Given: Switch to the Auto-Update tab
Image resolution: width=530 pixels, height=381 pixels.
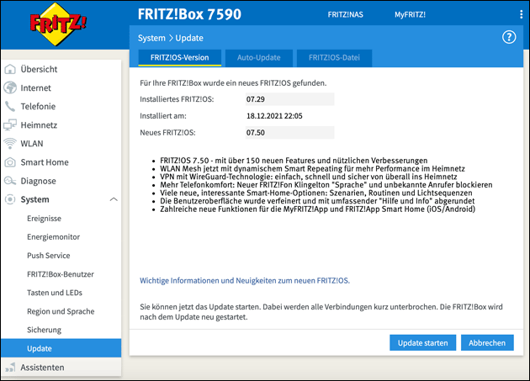Looking at the screenshot, I should [259, 58].
